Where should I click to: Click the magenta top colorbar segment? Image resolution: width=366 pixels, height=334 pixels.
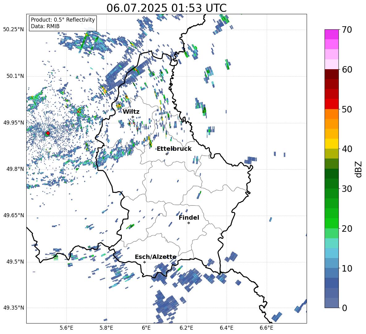[x=332, y=35]
